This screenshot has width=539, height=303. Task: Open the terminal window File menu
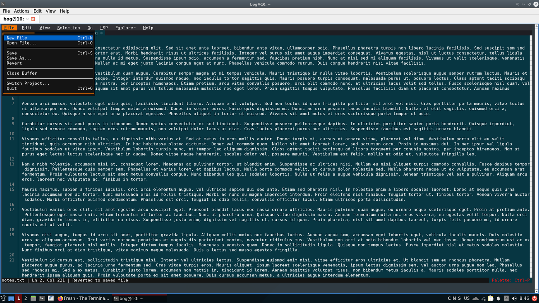point(6,11)
